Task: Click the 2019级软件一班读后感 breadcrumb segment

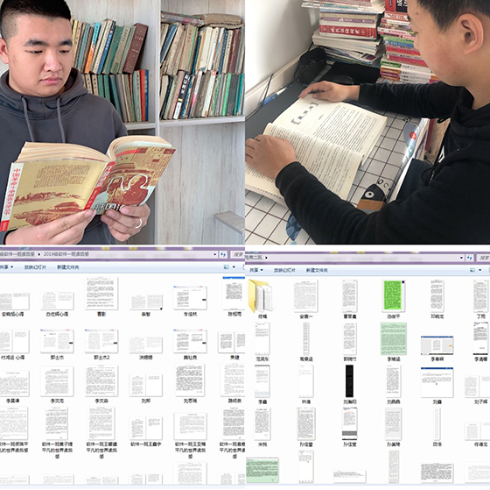Action: tap(66, 254)
